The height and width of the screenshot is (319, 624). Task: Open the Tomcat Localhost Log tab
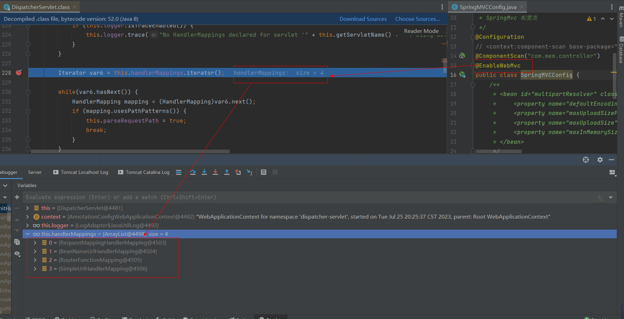(80, 172)
